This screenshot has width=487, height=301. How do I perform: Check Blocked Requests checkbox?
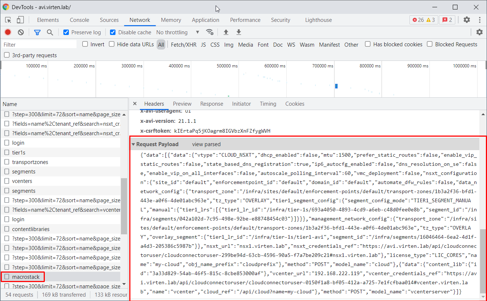coord(430,44)
